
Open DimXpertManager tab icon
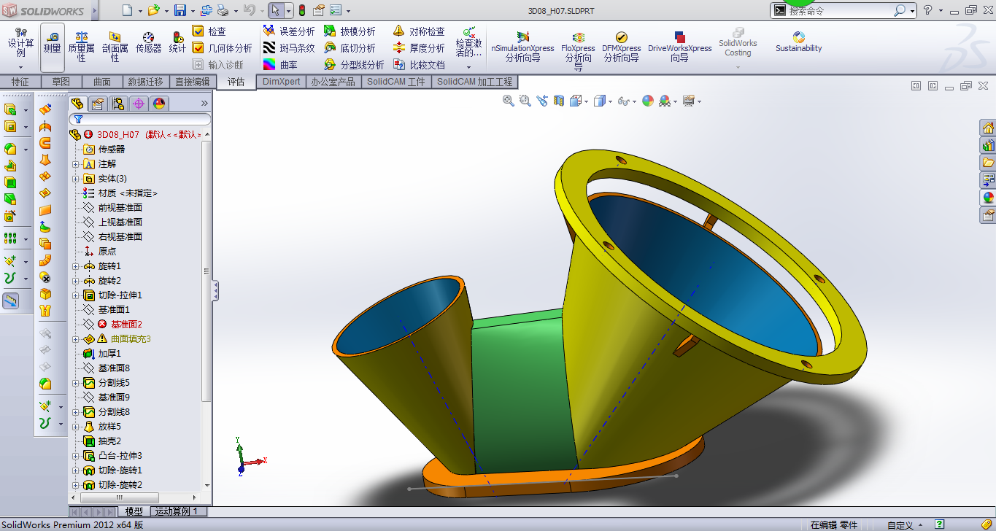coord(139,104)
